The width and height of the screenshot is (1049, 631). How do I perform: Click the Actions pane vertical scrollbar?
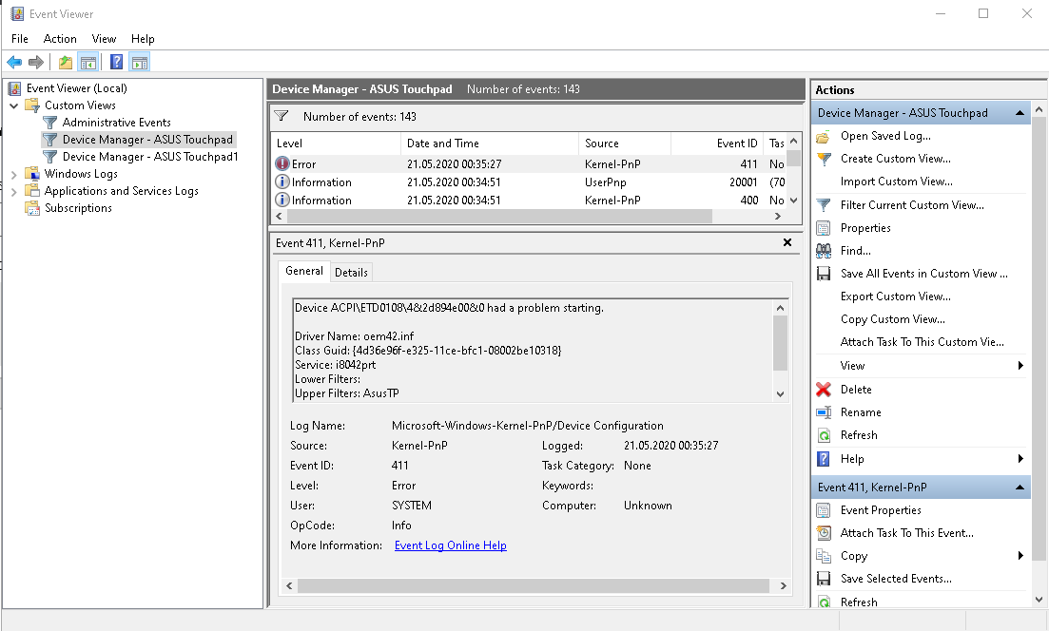(1039, 337)
